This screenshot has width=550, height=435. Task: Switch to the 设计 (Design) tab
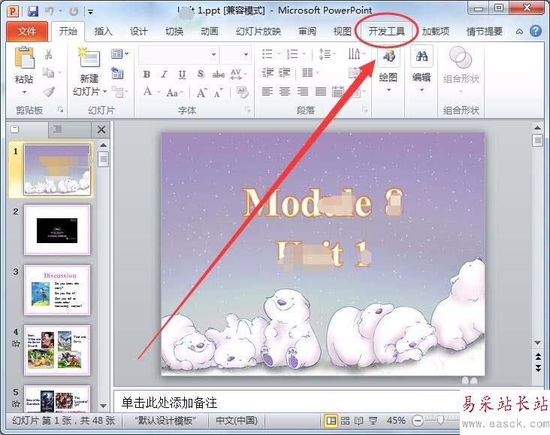138,32
